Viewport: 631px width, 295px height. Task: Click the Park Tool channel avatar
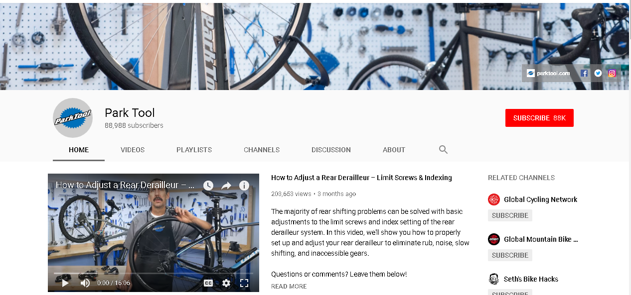pyautogui.click(x=73, y=118)
